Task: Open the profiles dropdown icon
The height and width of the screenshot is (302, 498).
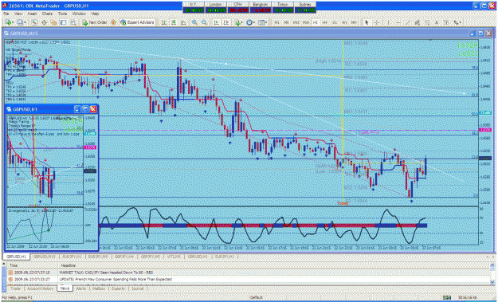Action: tap(22, 22)
